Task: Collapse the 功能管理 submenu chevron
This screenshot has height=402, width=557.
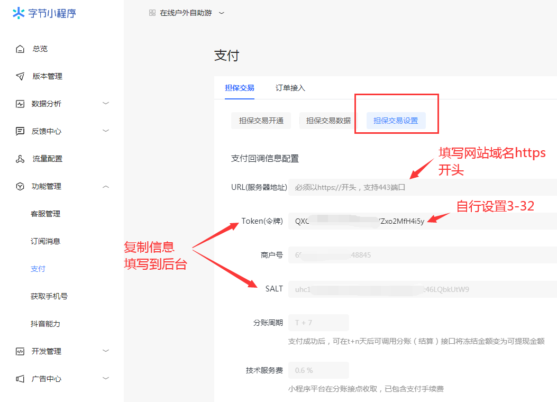Action: pyautogui.click(x=106, y=186)
